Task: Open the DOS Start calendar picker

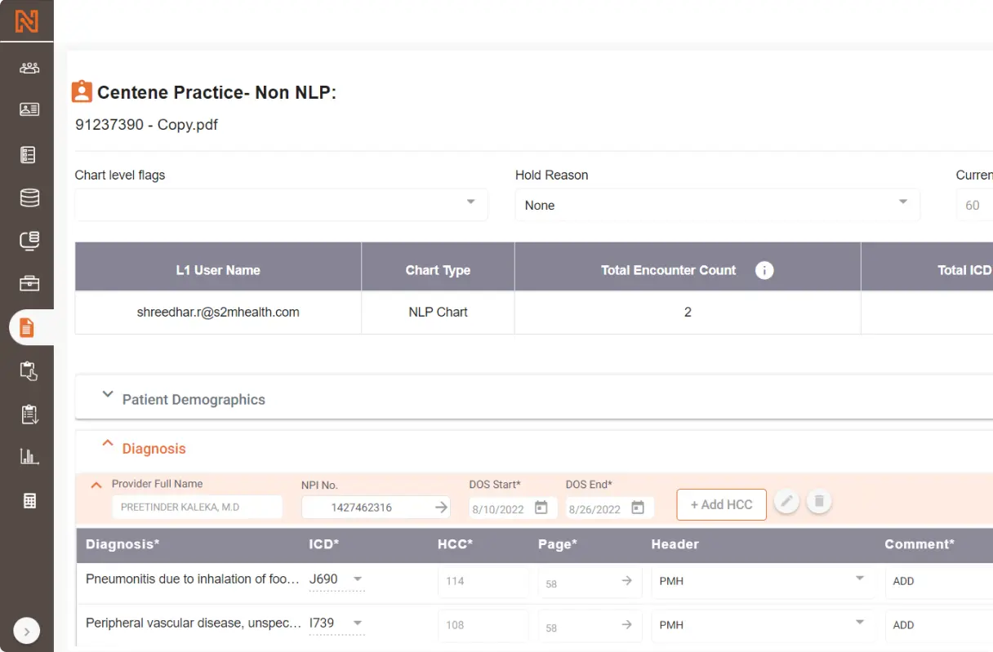Action: (541, 508)
